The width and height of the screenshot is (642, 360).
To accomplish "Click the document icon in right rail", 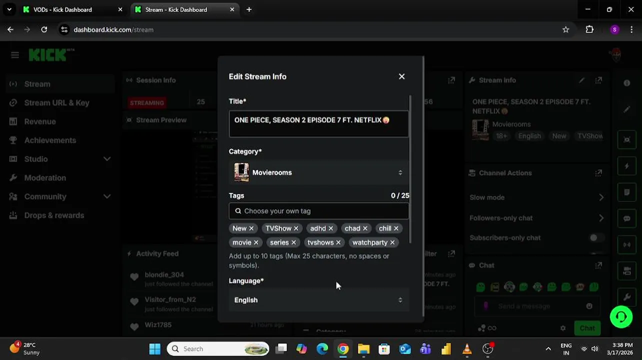I will (627, 192).
